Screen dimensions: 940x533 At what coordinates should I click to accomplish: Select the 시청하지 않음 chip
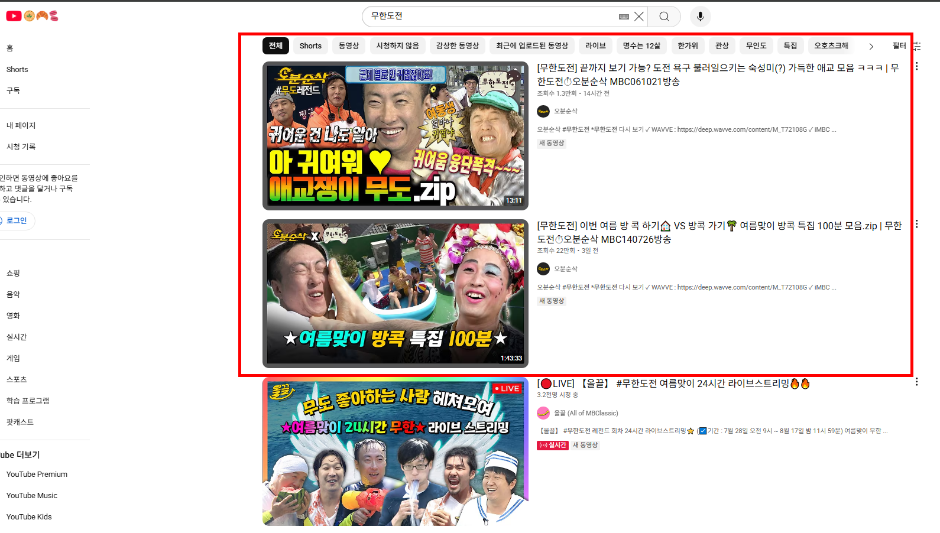[397, 46]
